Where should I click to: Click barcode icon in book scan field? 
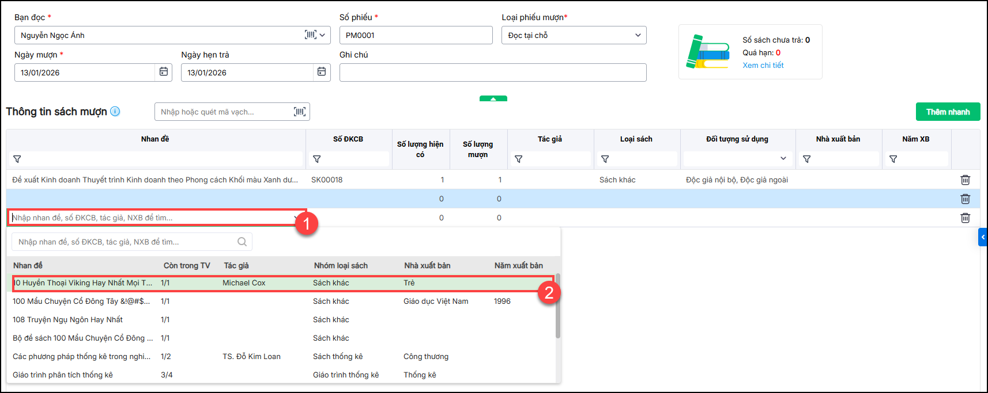click(300, 112)
